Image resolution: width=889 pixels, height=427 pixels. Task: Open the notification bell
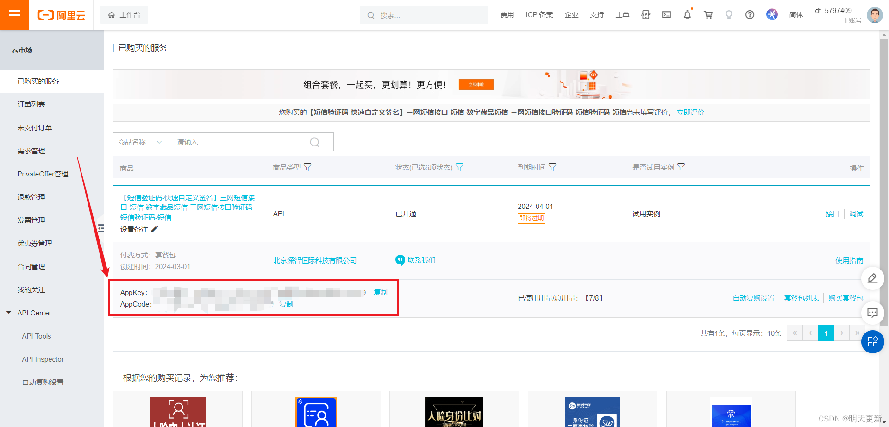[687, 15]
